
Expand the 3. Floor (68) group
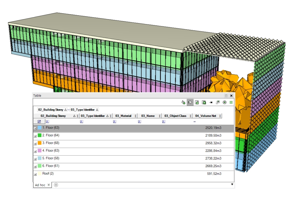point(35,144)
